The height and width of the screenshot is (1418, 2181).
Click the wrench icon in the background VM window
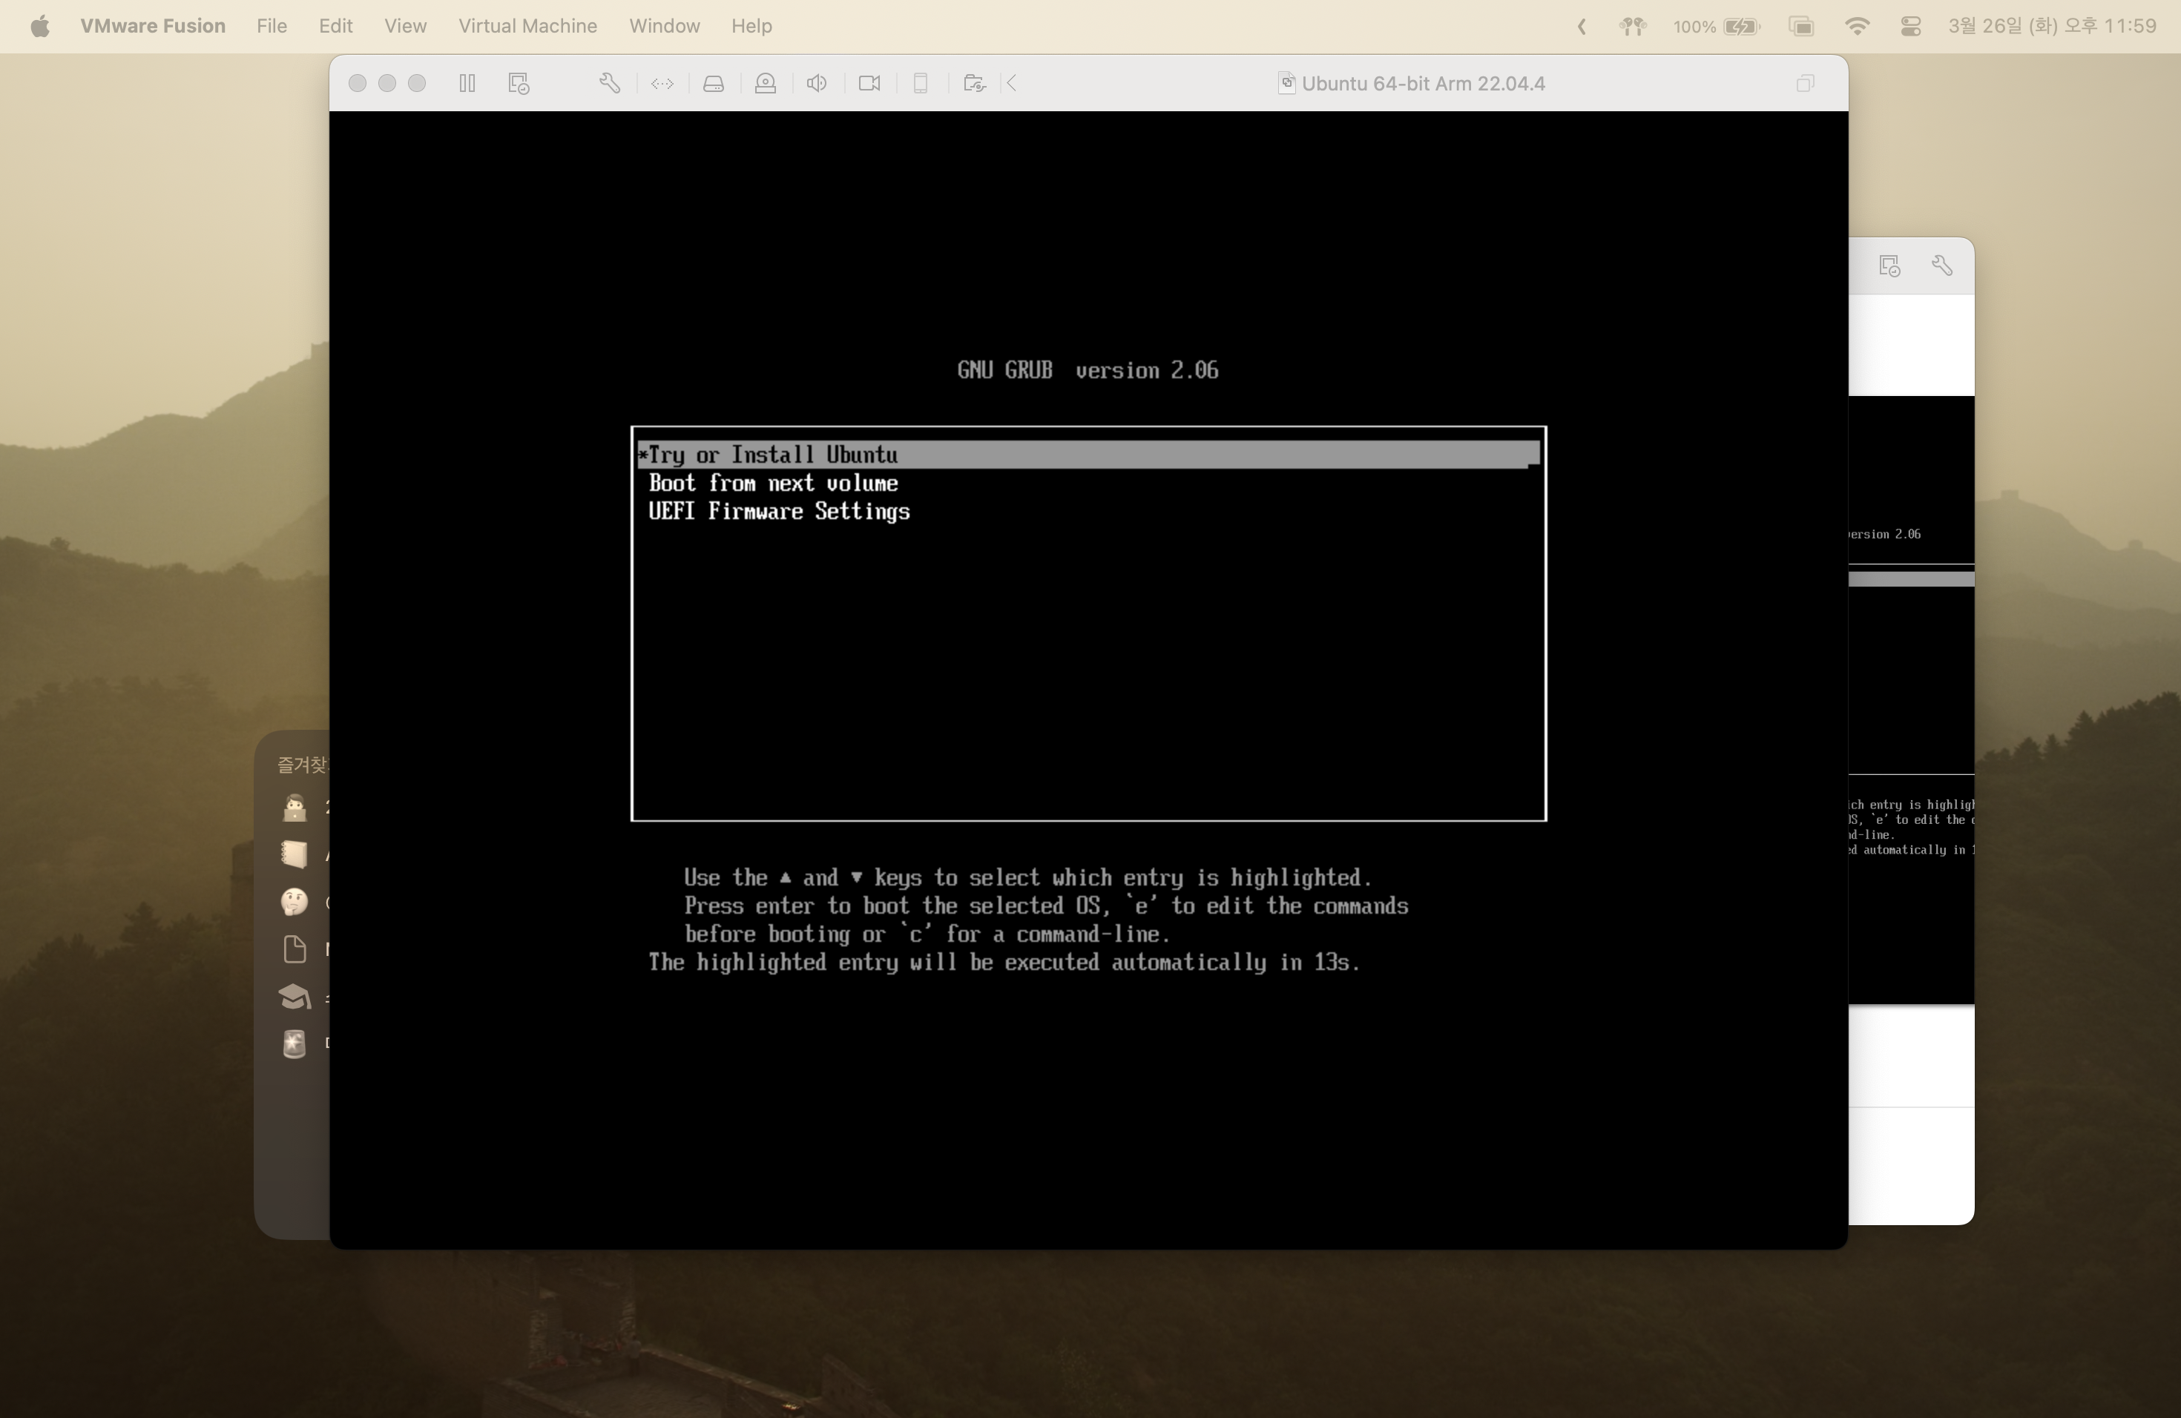tap(1942, 266)
